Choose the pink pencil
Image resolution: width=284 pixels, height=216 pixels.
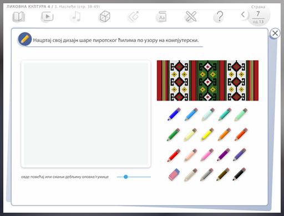tap(207, 155)
